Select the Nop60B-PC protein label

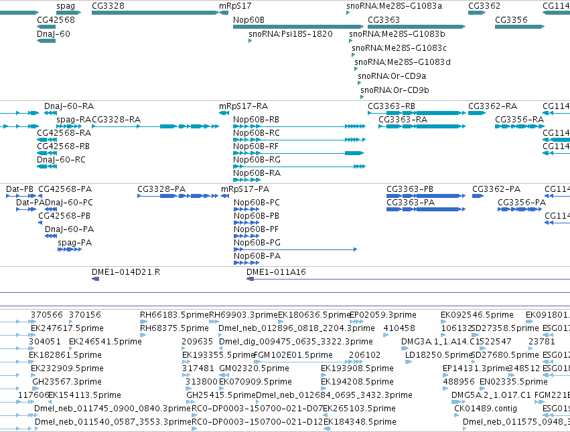point(257,203)
